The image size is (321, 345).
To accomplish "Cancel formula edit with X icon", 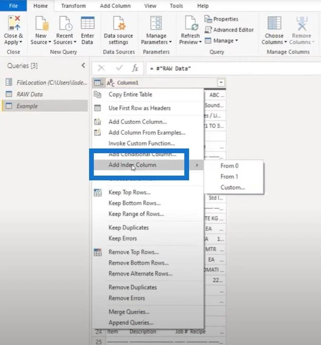I will point(101,68).
